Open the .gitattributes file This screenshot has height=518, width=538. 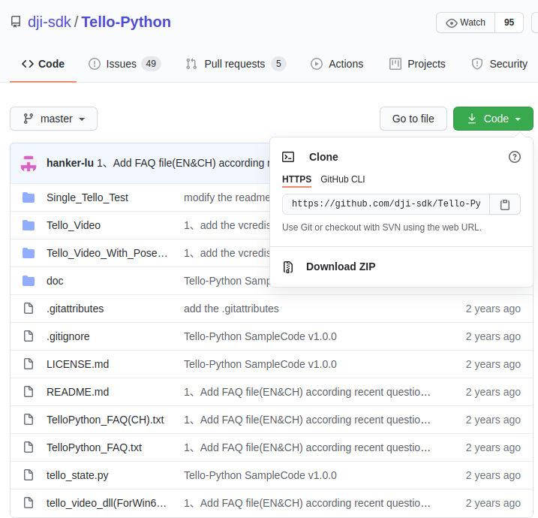[x=75, y=309]
